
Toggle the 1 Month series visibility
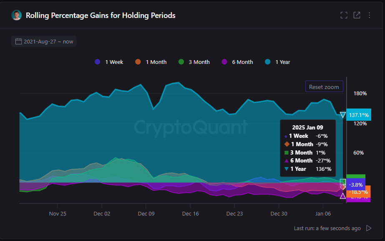[151, 62]
